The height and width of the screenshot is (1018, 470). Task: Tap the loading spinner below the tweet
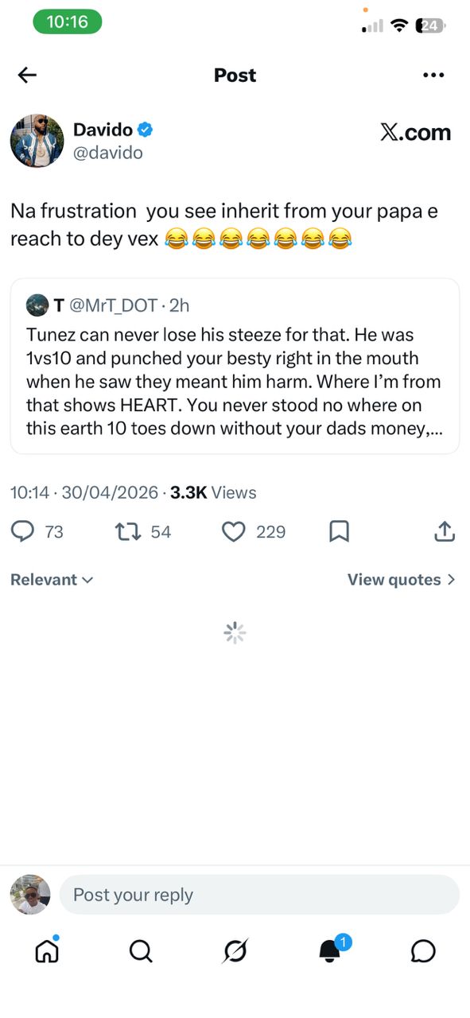coord(234,632)
